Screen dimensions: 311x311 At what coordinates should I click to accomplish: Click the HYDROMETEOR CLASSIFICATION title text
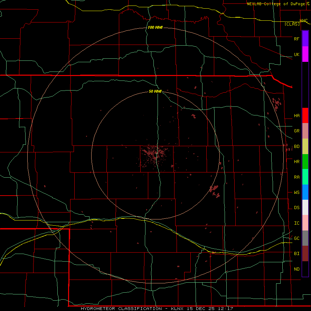121,309
